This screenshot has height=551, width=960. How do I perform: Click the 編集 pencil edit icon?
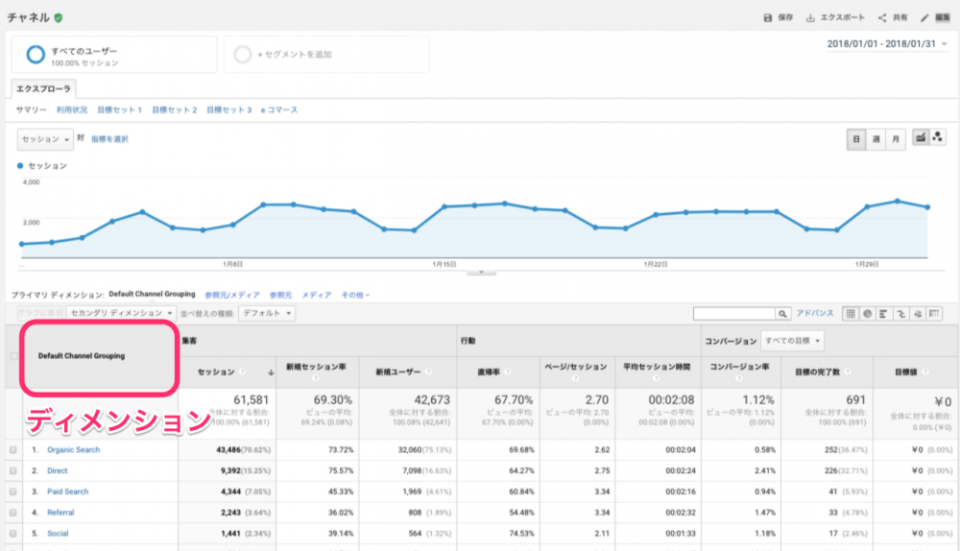click(x=924, y=17)
